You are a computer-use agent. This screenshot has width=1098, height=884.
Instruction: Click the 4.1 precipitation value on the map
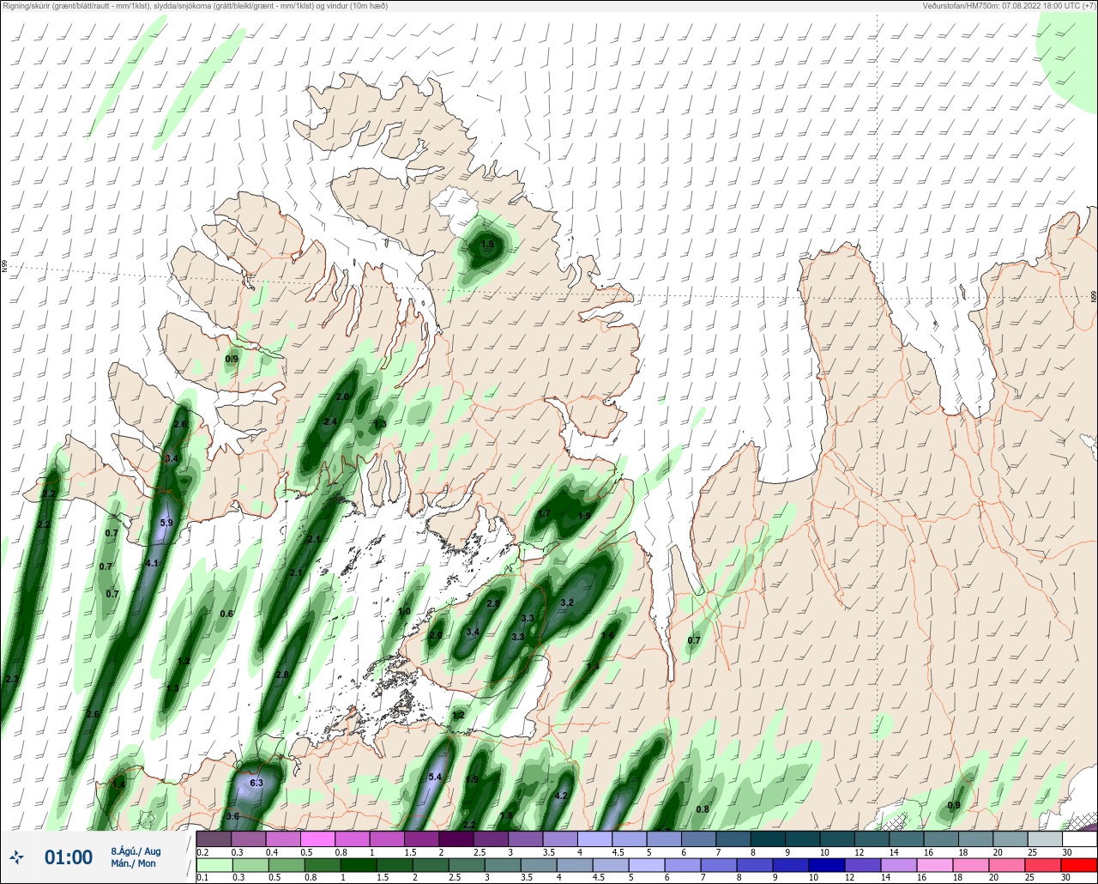coord(153,563)
